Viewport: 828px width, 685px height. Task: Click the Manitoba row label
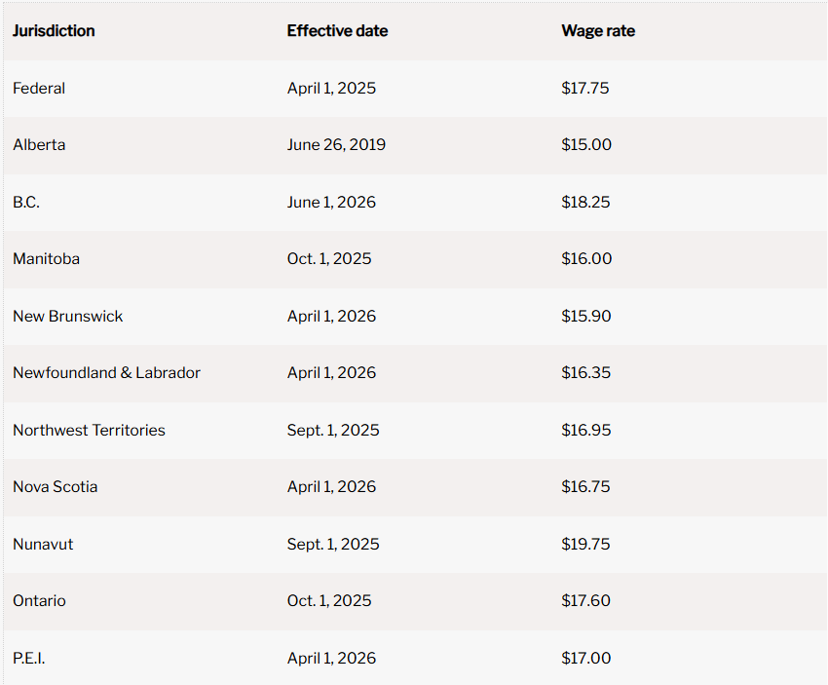point(46,259)
